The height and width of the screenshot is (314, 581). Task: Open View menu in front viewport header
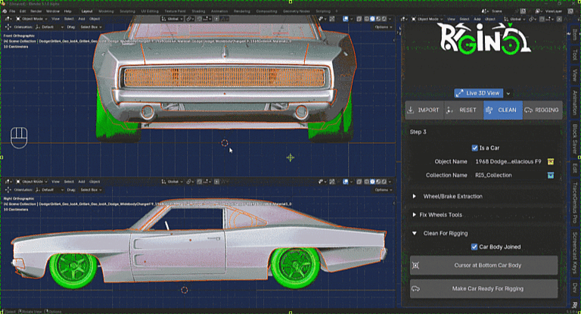(55, 18)
